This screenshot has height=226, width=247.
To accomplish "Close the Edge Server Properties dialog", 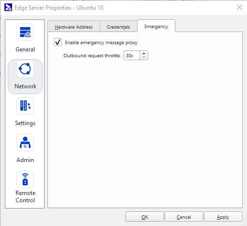I will [x=240, y=7].
